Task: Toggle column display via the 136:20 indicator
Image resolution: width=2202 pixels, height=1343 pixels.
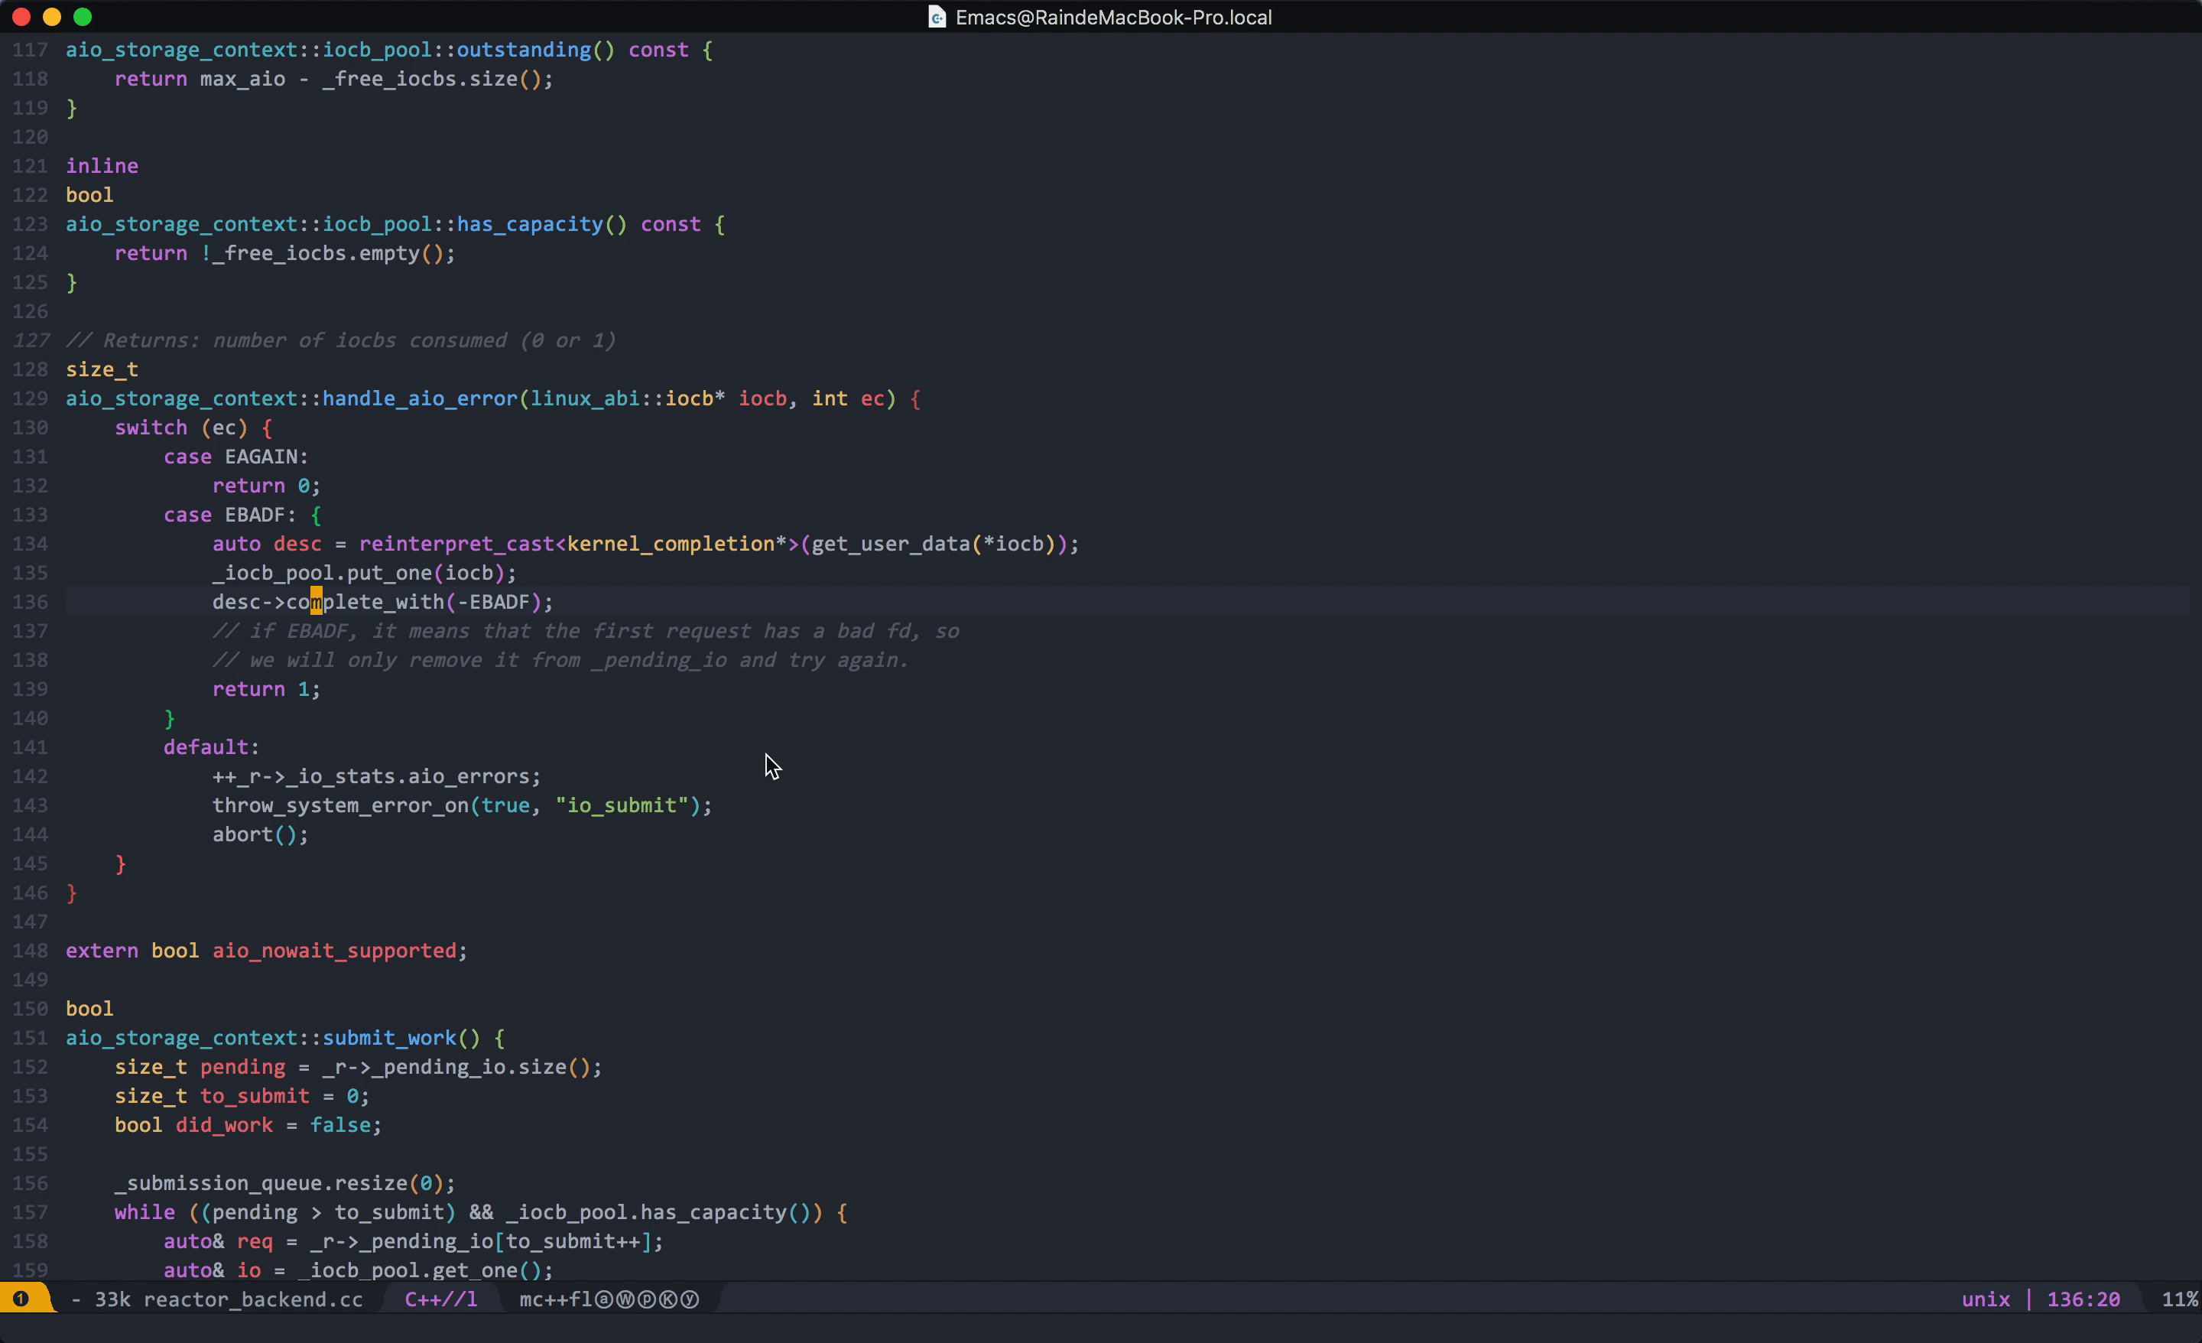Action: coord(2084,1299)
